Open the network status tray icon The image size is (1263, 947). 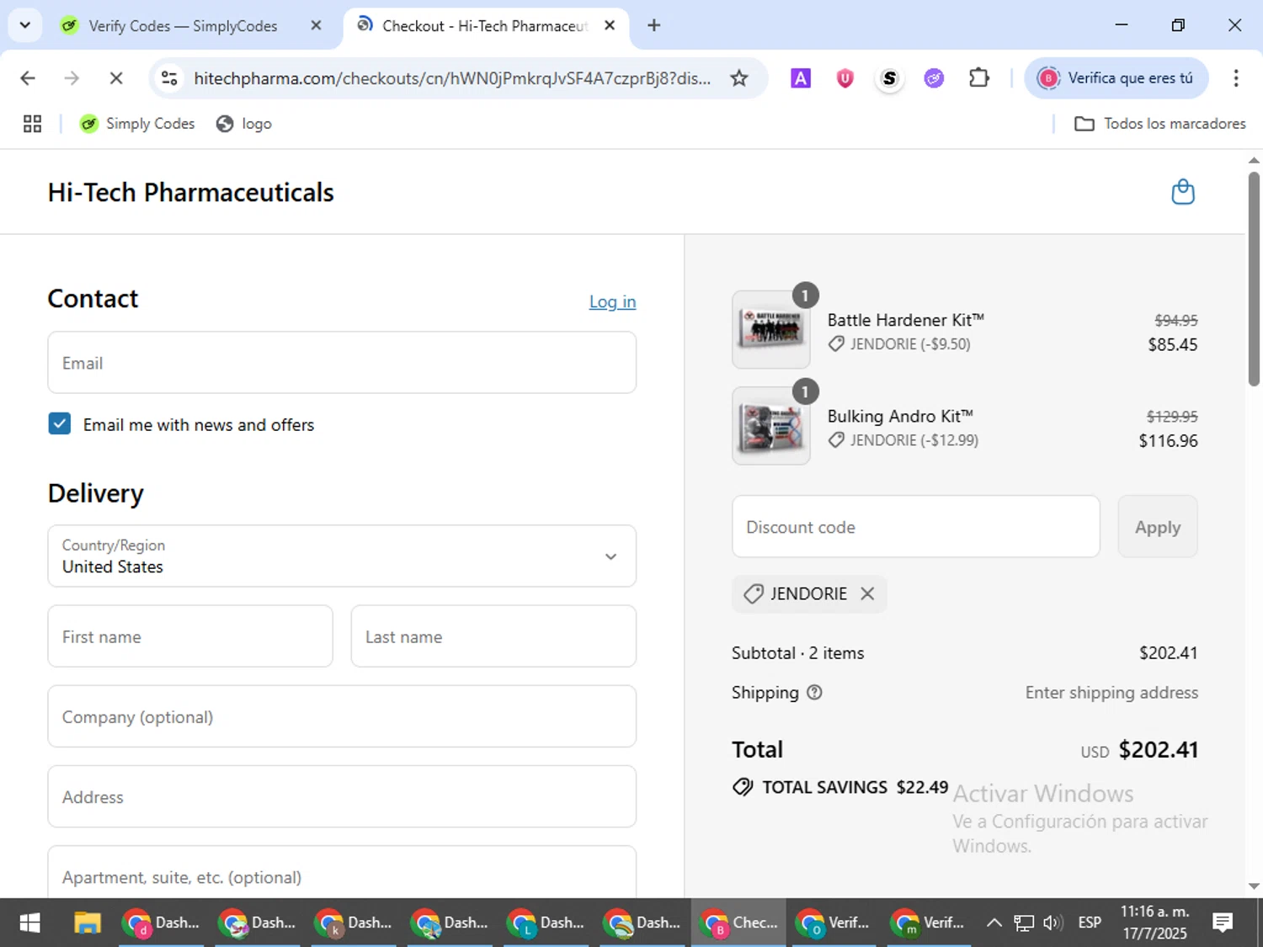pyautogui.click(x=1023, y=923)
